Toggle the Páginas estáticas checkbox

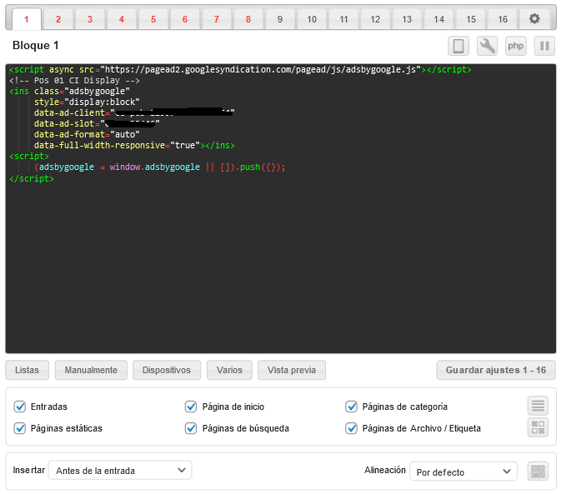point(19,428)
